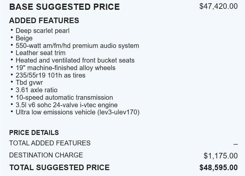Image resolution: width=245 pixels, height=176 pixels.
Task: Click the 10-speed automatic transmission item
Action: [x=64, y=97]
